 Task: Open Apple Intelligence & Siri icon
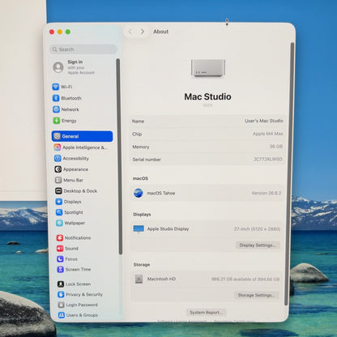(x=58, y=147)
